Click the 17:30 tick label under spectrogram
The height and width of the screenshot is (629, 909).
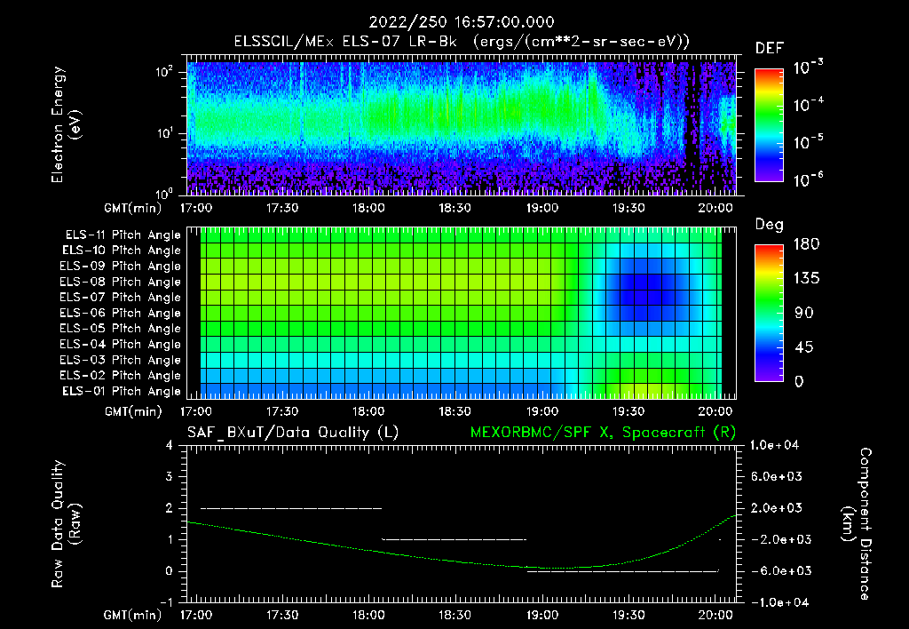click(x=282, y=208)
